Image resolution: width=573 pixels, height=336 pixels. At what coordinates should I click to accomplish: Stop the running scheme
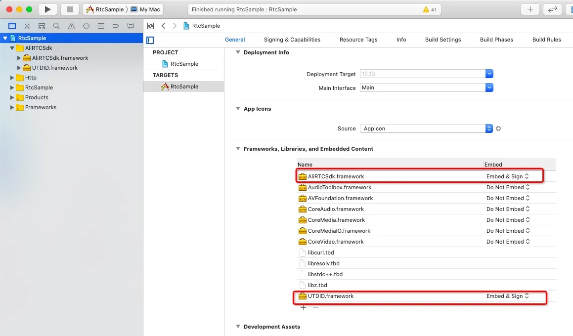[x=70, y=9]
